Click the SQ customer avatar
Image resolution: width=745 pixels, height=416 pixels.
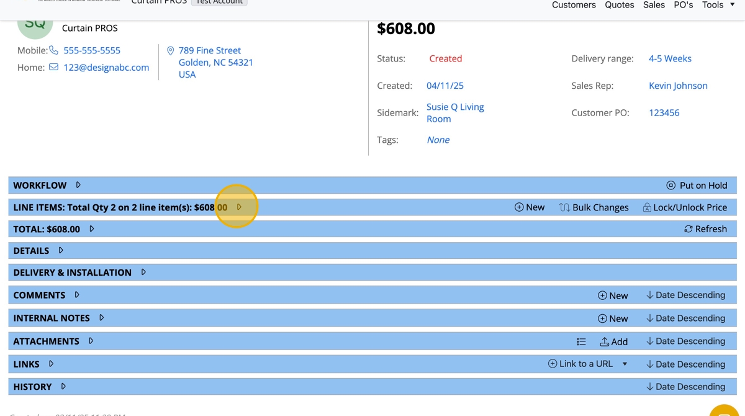pyautogui.click(x=35, y=25)
